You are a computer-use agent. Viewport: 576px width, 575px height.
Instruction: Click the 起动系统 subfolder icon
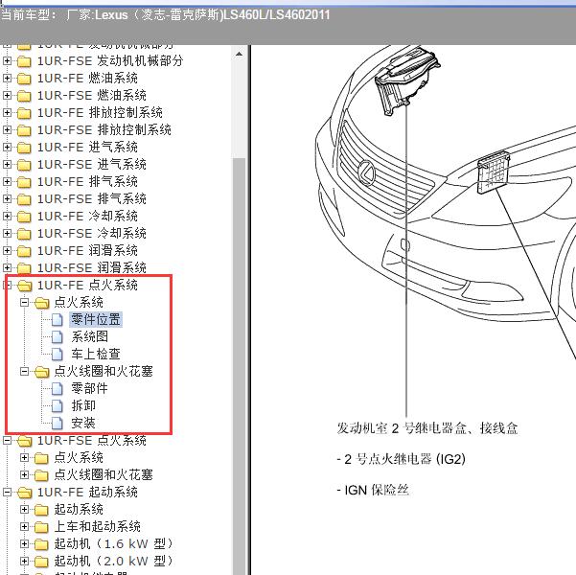pyautogui.click(x=41, y=510)
